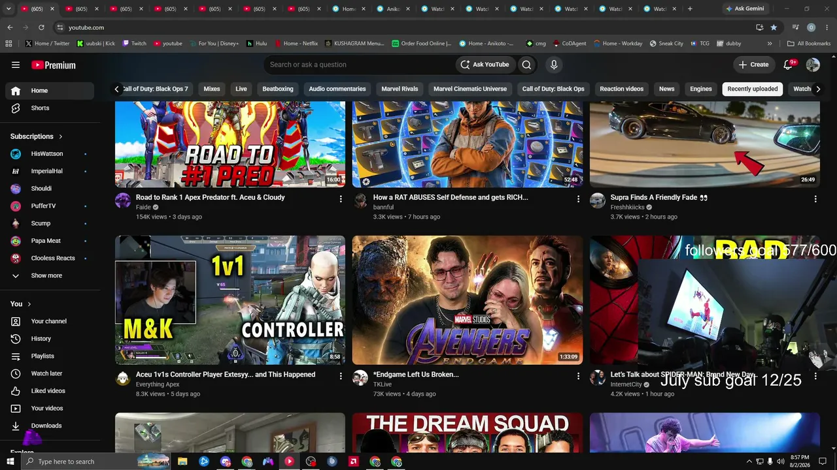Open the Hulu bookmark
The height and width of the screenshot is (470, 837).
point(256,44)
